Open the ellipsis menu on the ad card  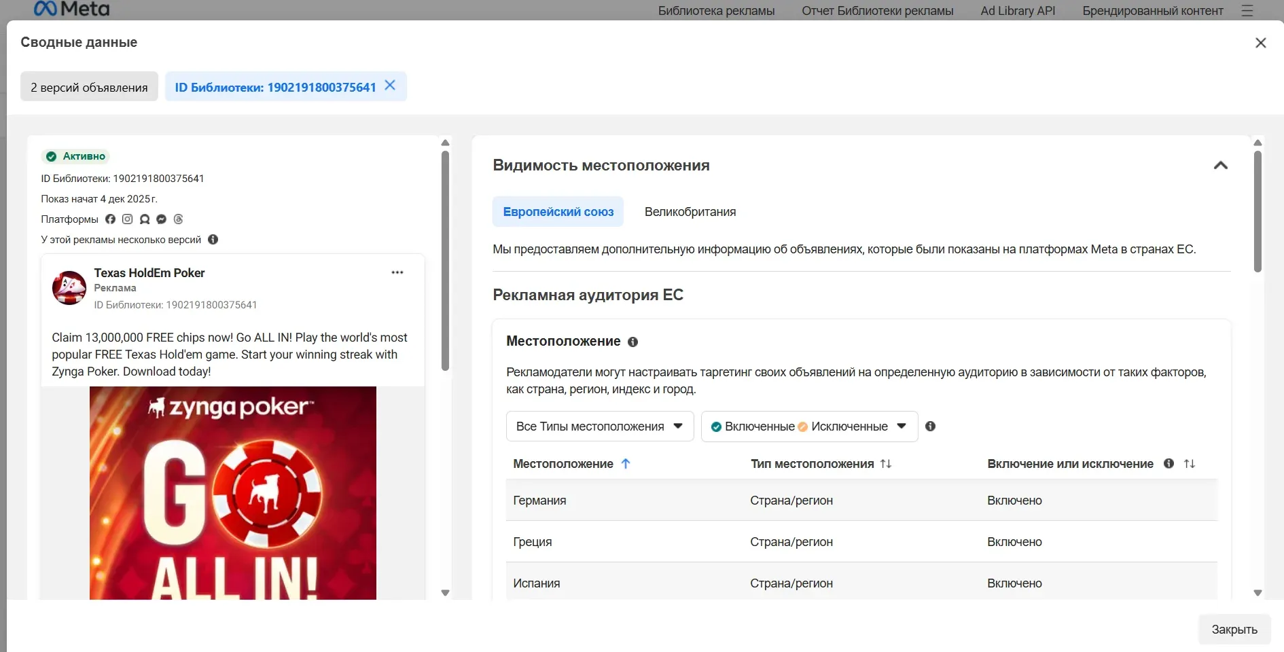[397, 272]
